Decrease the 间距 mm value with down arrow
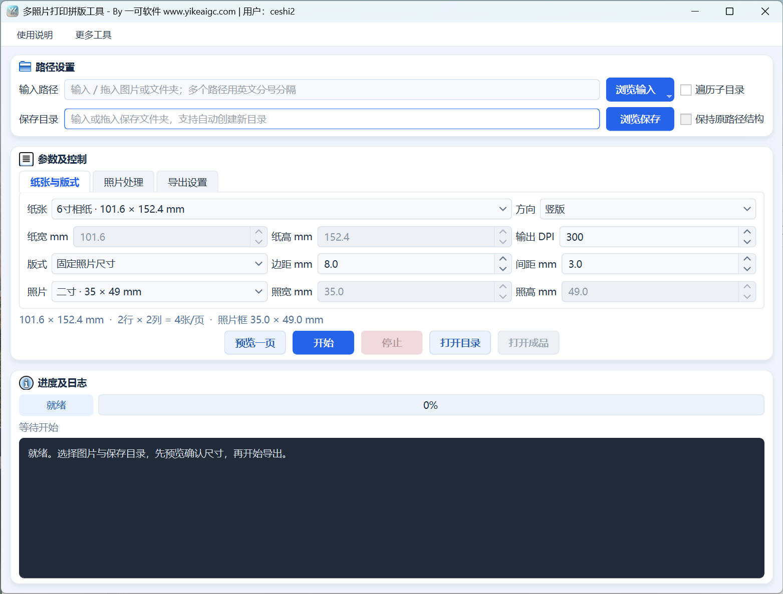783x594 pixels. pos(747,269)
